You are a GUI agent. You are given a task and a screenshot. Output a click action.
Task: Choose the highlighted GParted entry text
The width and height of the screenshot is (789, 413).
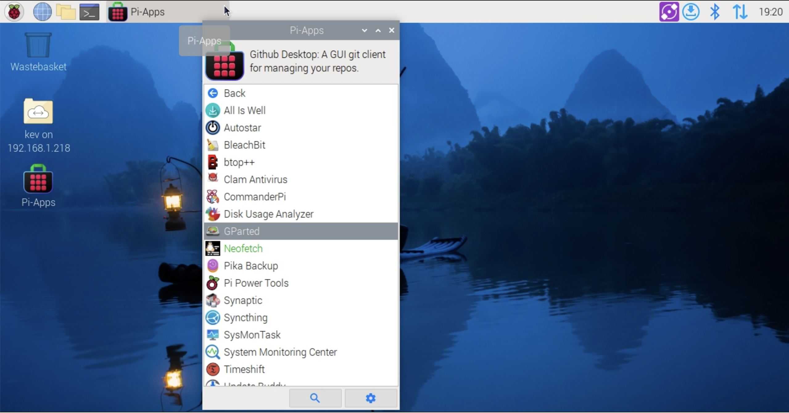242,231
